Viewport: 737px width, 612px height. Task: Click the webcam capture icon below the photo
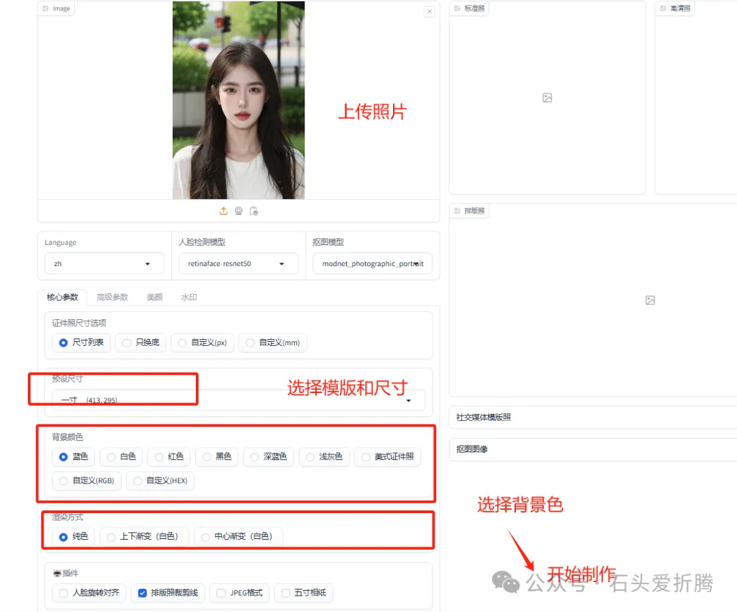238,211
